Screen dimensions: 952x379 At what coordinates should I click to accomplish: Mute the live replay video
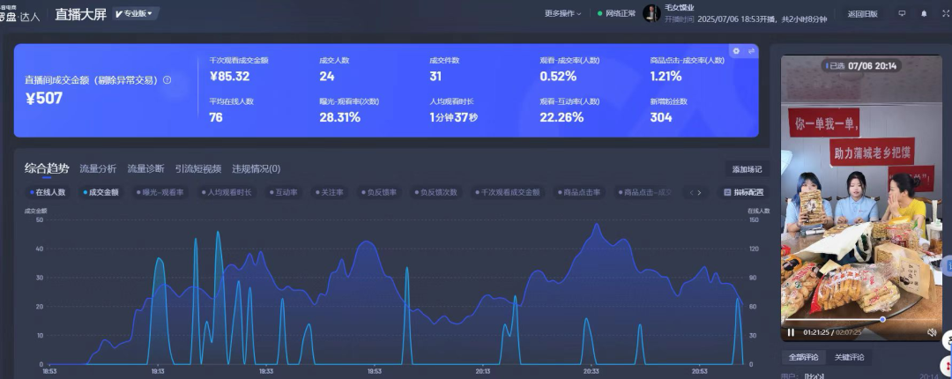[932, 332]
